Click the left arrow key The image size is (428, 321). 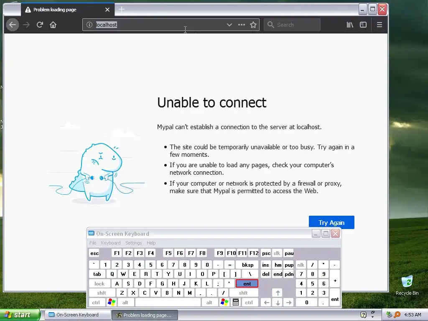(266, 303)
